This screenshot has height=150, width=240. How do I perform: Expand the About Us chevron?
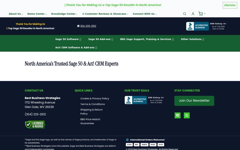(x=22, y=14)
